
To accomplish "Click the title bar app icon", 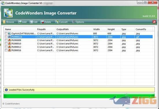I will tap(3, 3).
